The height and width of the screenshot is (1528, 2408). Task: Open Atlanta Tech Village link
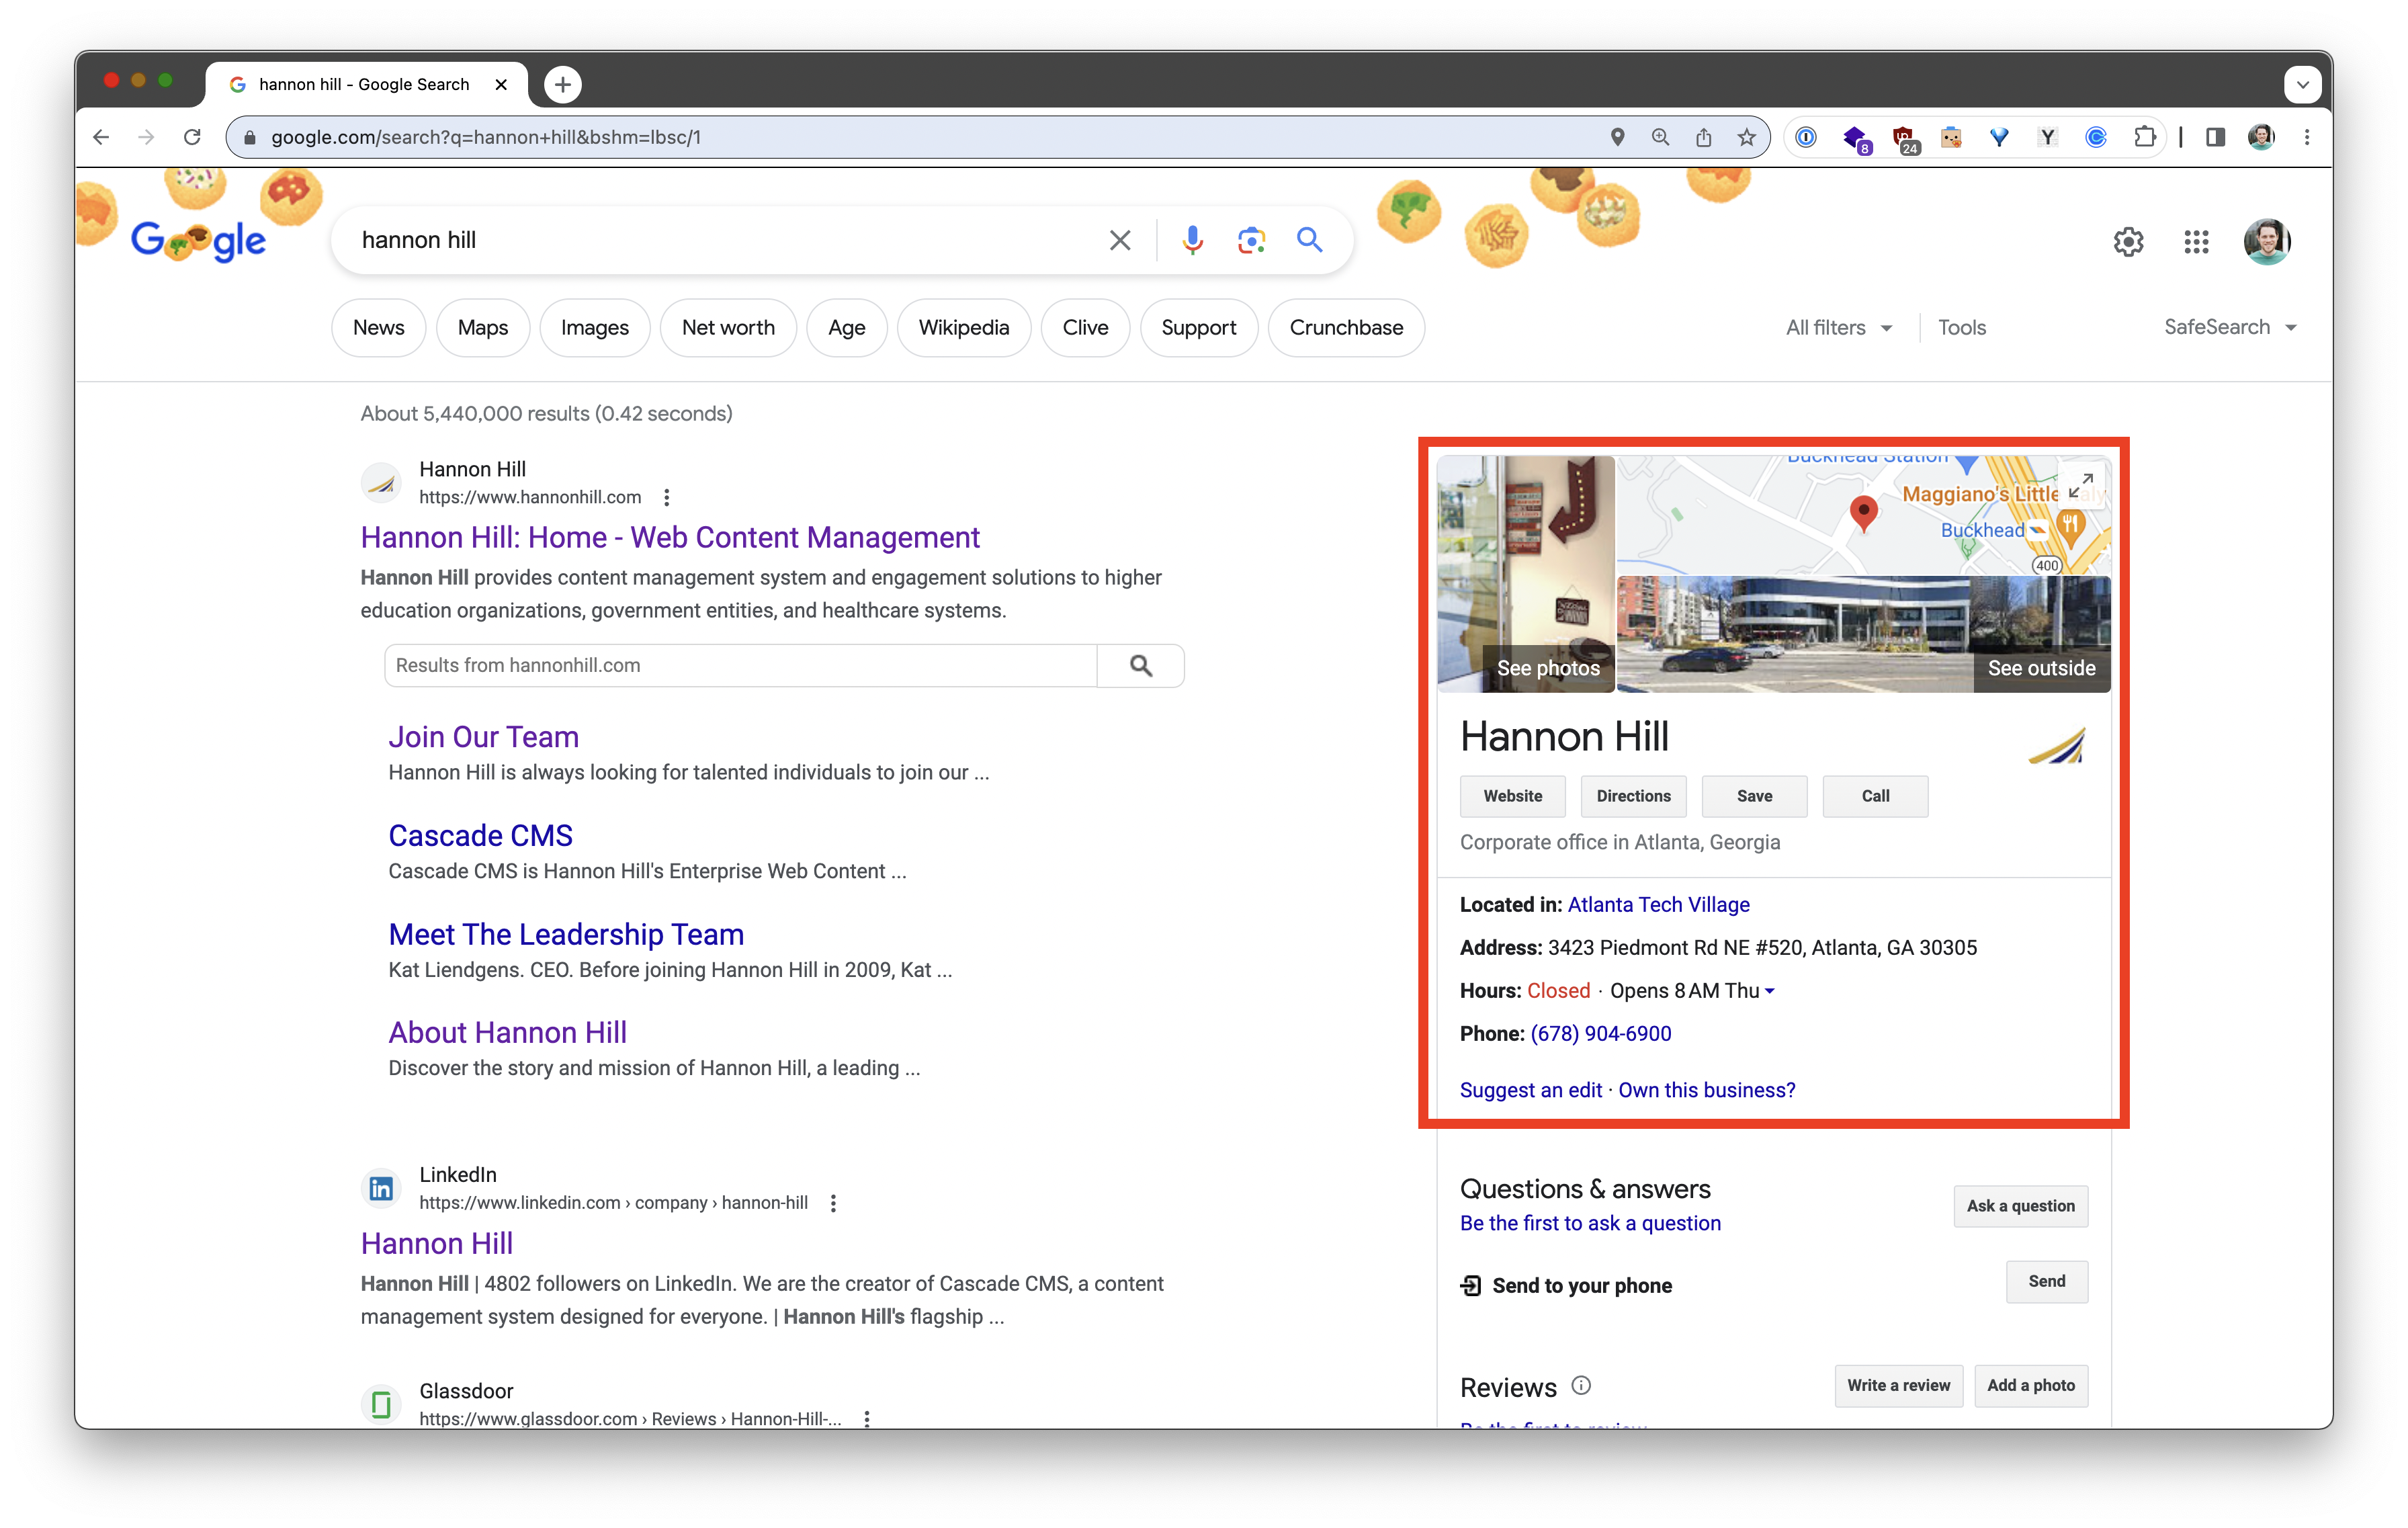pos(1658,904)
